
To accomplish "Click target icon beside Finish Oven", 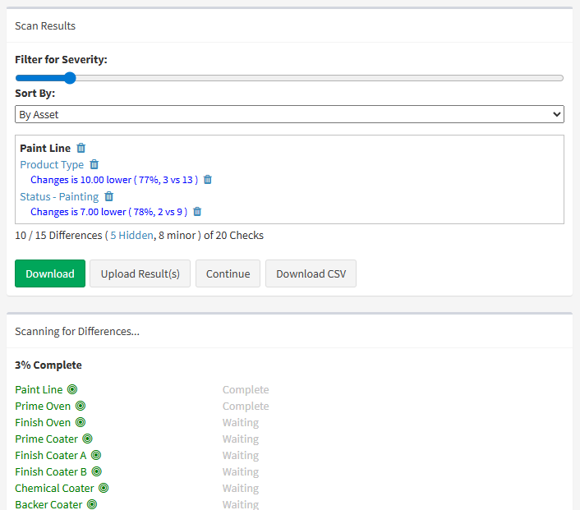I will click(80, 423).
